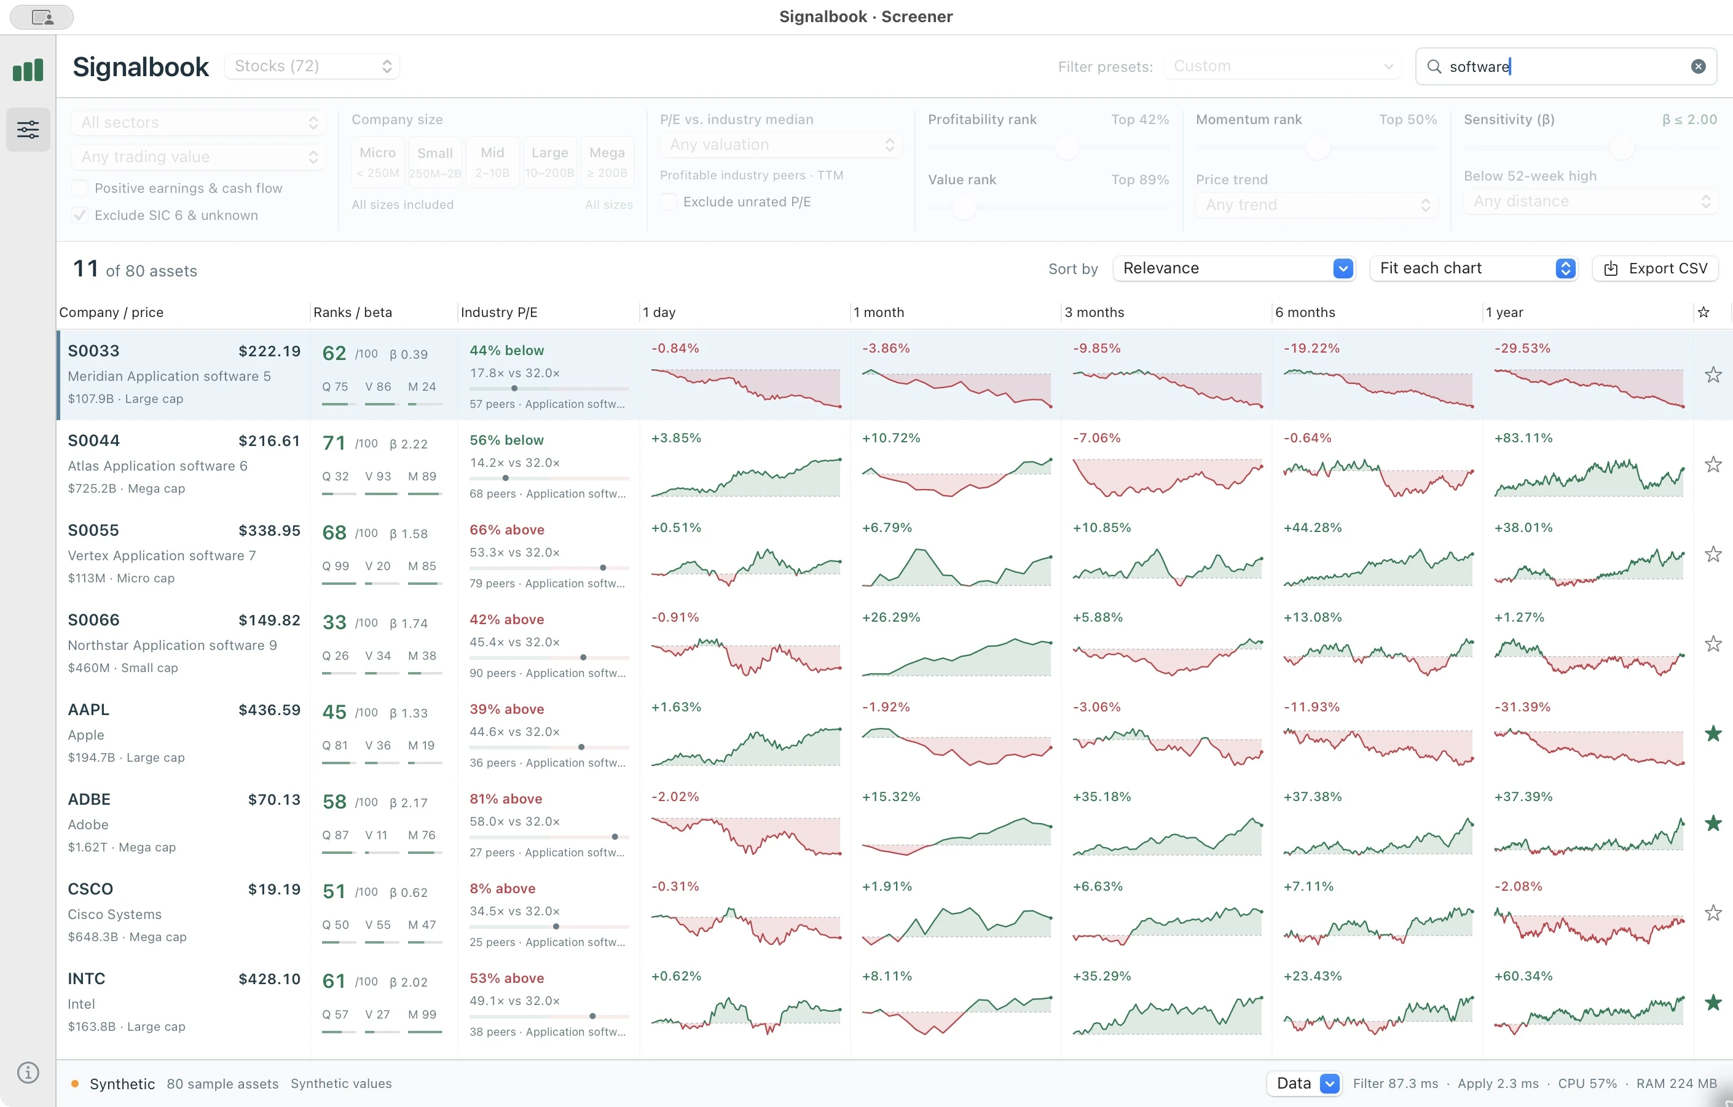Star the S0066 Northstar row
Screen dimensions: 1733x1107
tap(1713, 644)
